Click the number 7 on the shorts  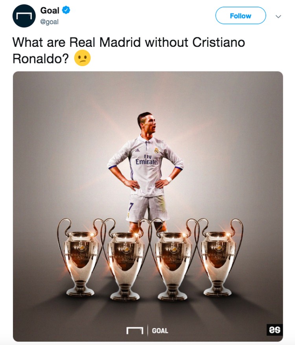pyautogui.click(x=131, y=207)
